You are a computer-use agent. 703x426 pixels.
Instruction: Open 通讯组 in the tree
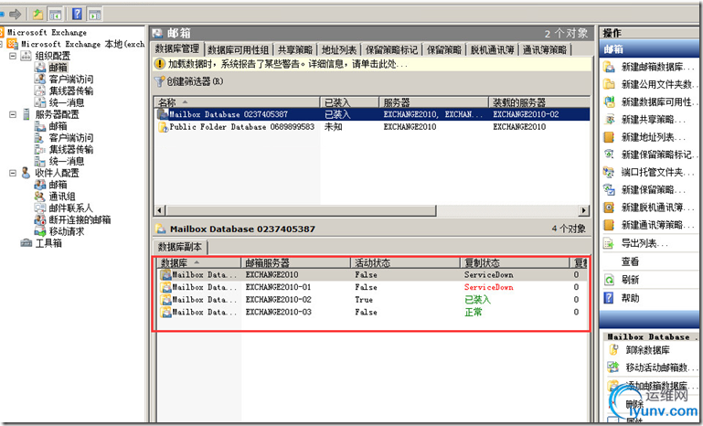pos(62,197)
